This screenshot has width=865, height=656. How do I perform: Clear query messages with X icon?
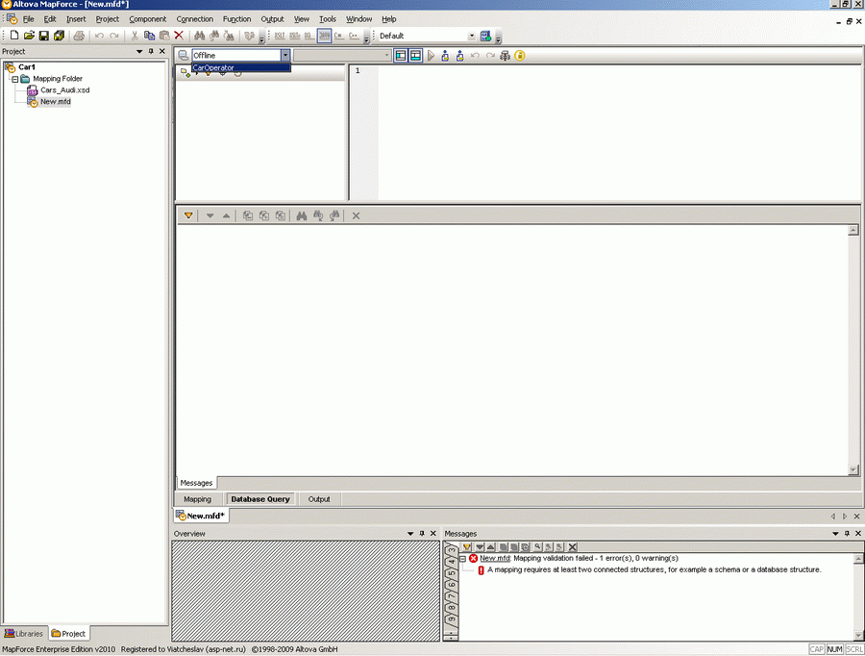tap(356, 215)
